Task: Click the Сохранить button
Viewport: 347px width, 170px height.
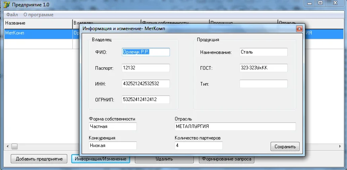Action: (285, 147)
